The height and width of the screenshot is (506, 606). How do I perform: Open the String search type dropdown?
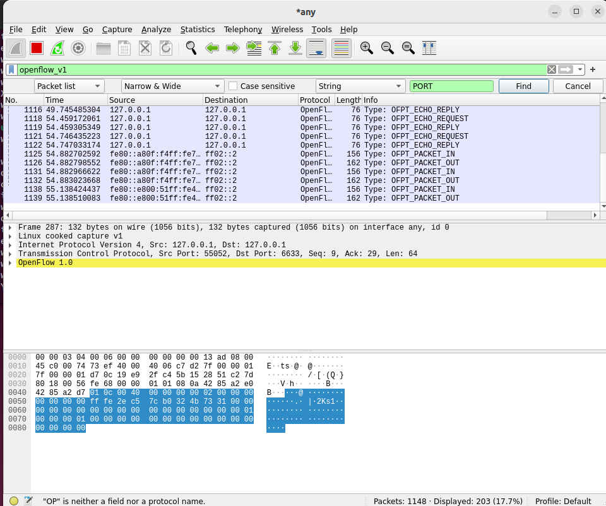360,86
